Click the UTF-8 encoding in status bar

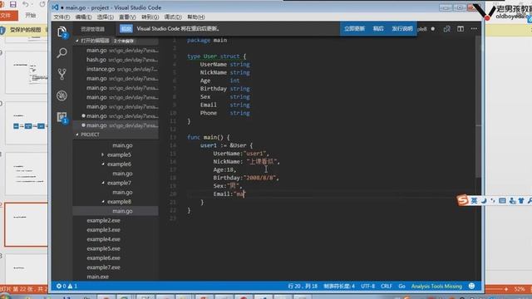click(x=367, y=286)
